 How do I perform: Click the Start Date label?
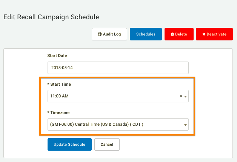click(57, 56)
